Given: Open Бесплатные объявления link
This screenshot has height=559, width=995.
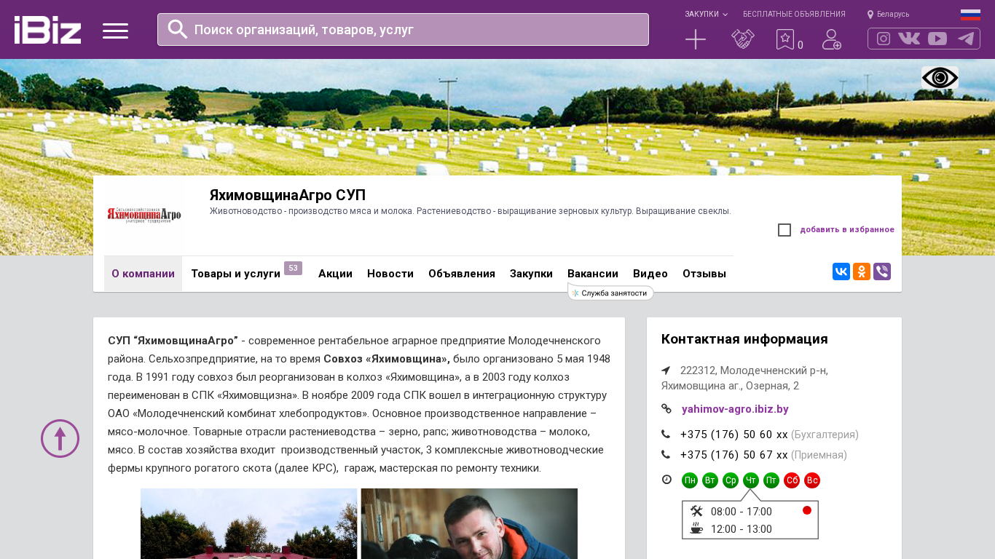Looking at the screenshot, I should click(x=794, y=15).
